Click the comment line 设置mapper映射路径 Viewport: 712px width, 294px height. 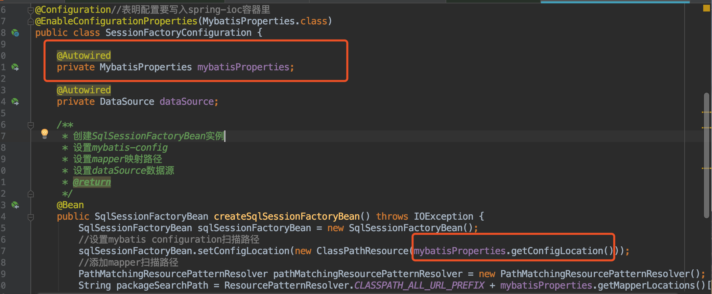(118, 159)
